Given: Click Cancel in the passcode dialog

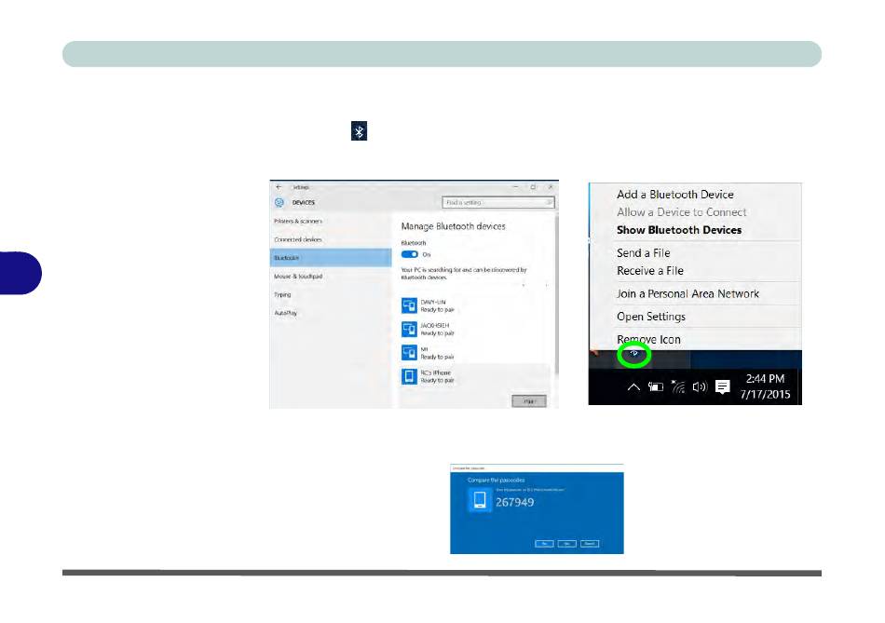Looking at the screenshot, I should click(x=592, y=543).
